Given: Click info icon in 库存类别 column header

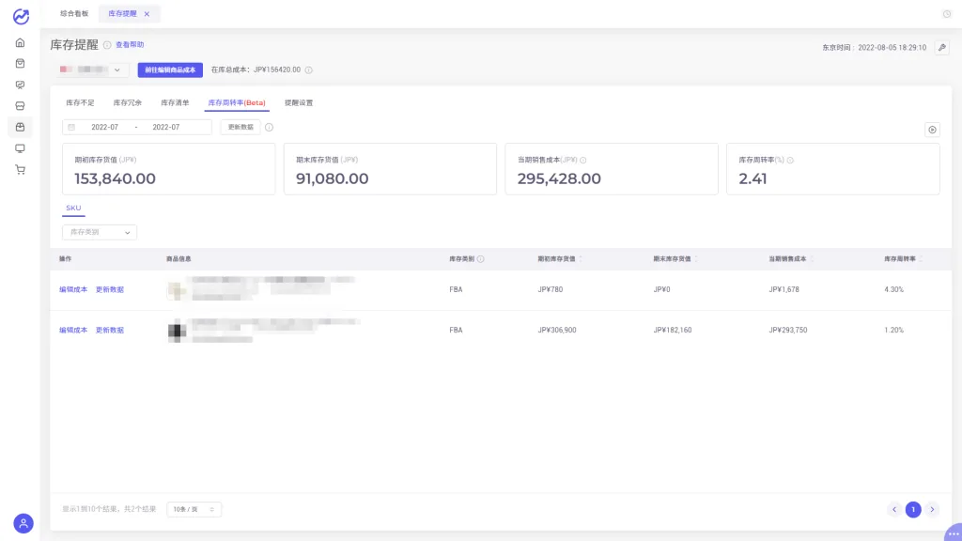Looking at the screenshot, I should (480, 259).
